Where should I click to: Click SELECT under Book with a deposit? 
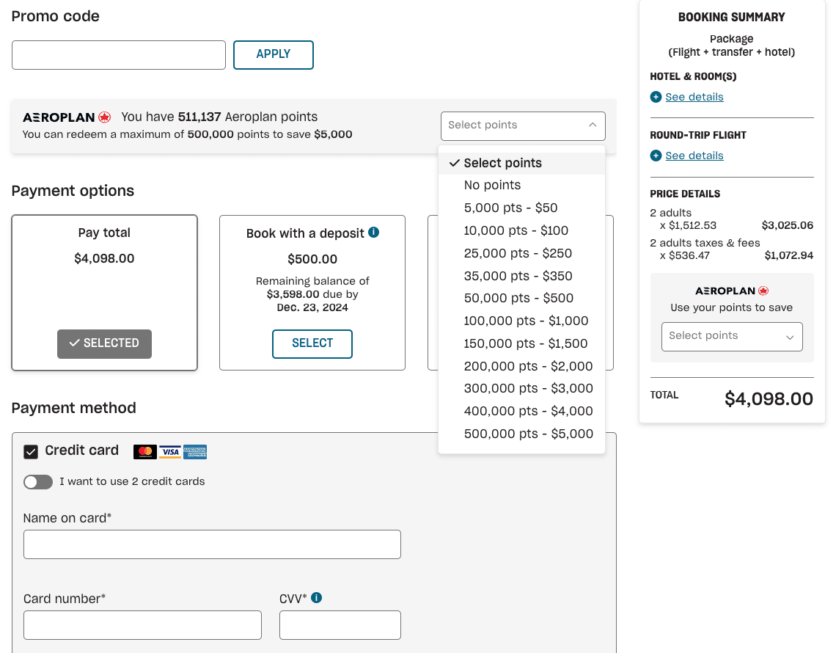[312, 343]
